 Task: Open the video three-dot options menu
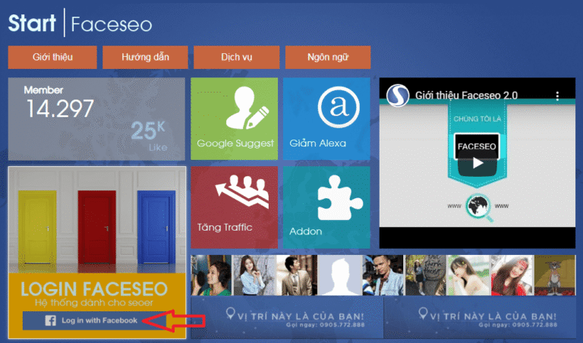(x=557, y=96)
